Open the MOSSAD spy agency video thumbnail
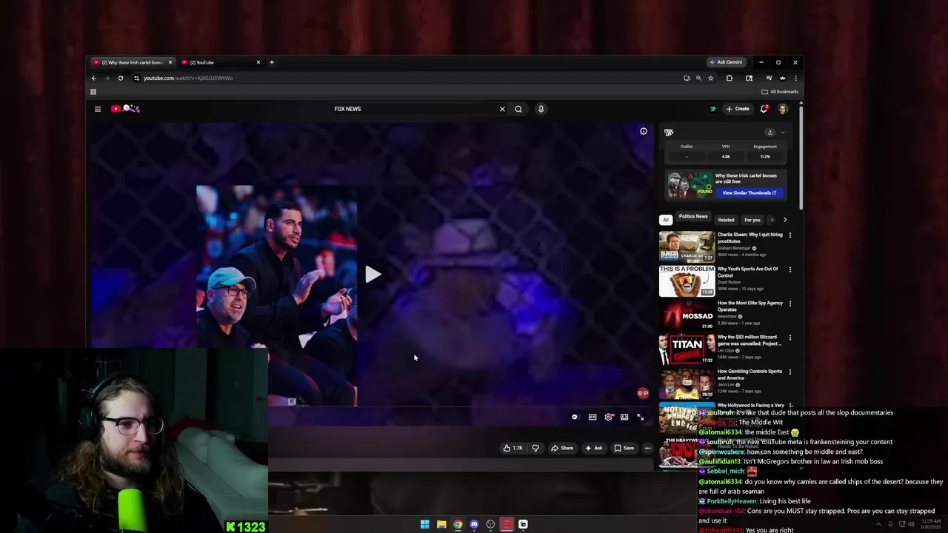 pyautogui.click(x=687, y=315)
